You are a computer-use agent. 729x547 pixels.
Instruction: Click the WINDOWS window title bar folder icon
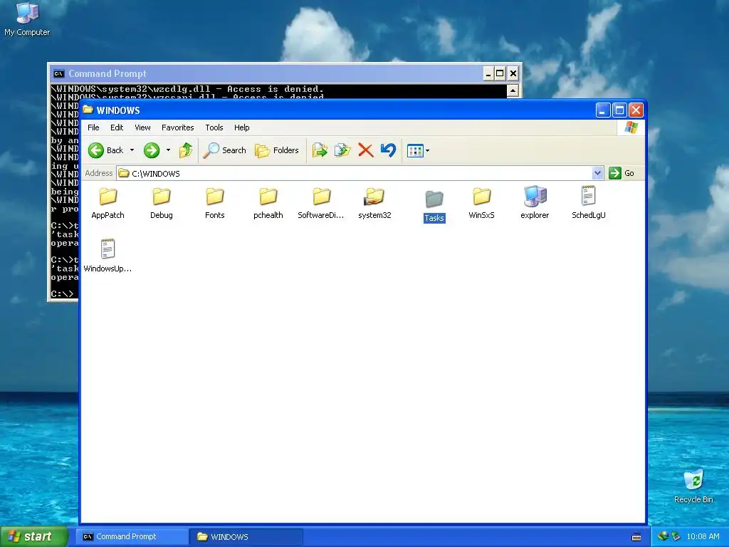tap(88, 110)
